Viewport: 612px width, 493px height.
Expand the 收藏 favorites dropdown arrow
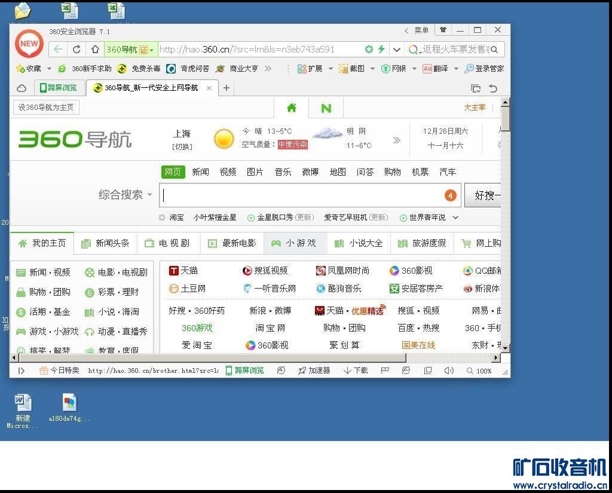coord(49,69)
